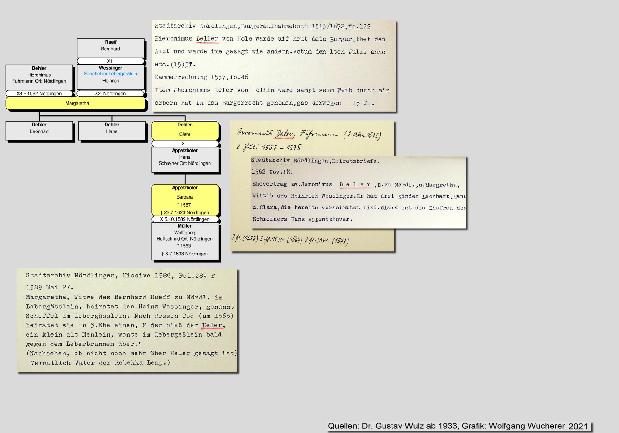Open the Missive 1589 Fol.289 card
Viewport: 619px width, 433px height.
coord(127,320)
